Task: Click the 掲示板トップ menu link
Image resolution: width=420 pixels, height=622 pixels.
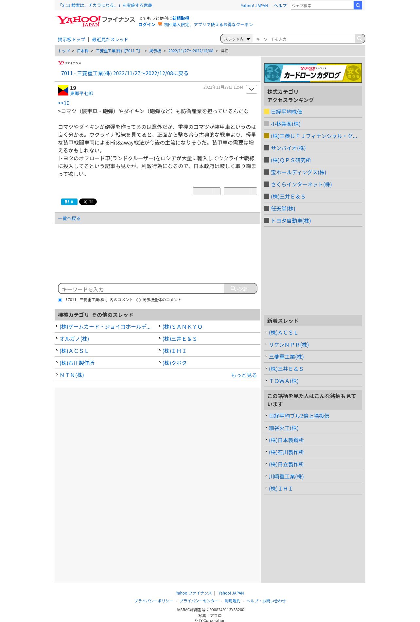Action: 71,39
